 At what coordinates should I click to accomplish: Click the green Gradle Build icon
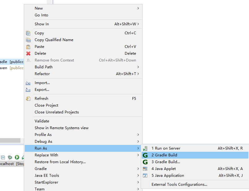click(x=145, y=155)
